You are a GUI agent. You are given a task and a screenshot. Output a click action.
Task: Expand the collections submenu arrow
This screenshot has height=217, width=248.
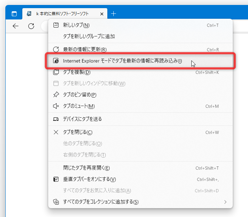pyautogui.click(x=226, y=202)
